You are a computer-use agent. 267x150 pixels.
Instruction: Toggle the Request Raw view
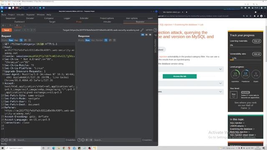click(x=11, y=40)
